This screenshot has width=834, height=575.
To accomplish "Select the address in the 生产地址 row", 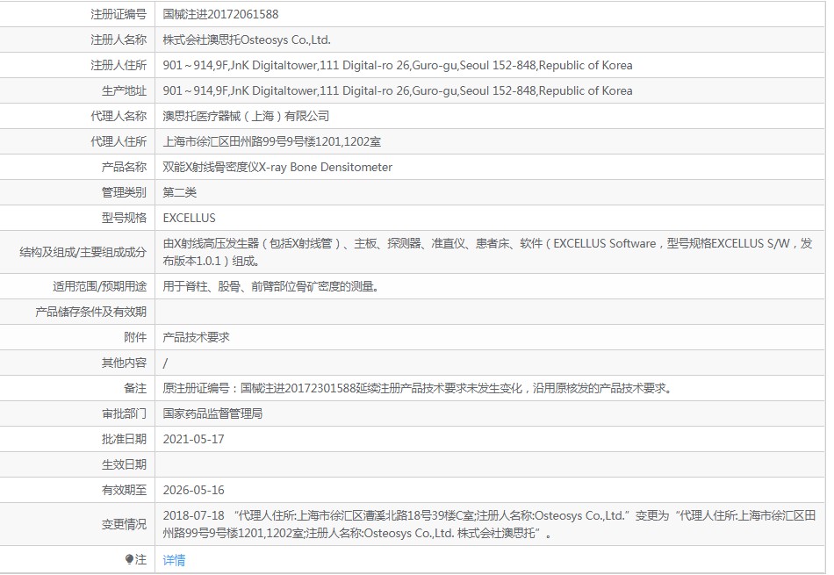I will pyautogui.click(x=398, y=91).
